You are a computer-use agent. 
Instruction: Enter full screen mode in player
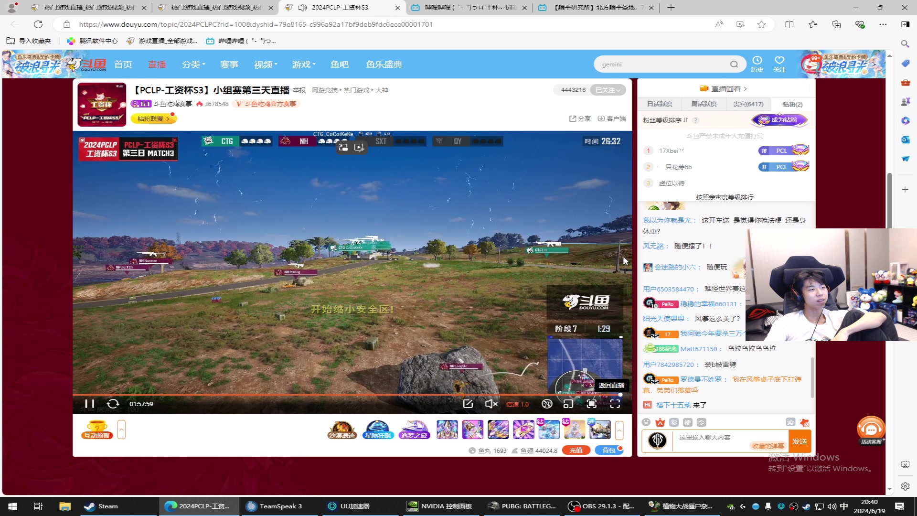pos(615,404)
